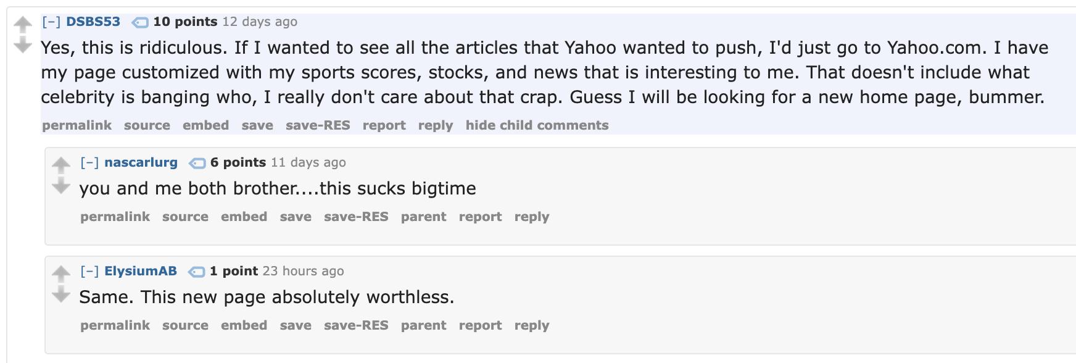
Task: Collapse nascarlurg's comment
Action: [91, 162]
